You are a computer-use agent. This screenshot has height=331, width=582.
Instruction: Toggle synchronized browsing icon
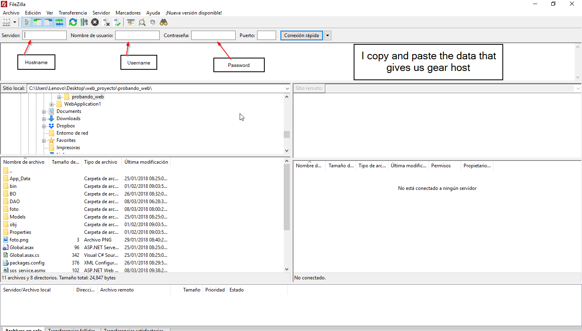pyautogui.click(x=153, y=22)
